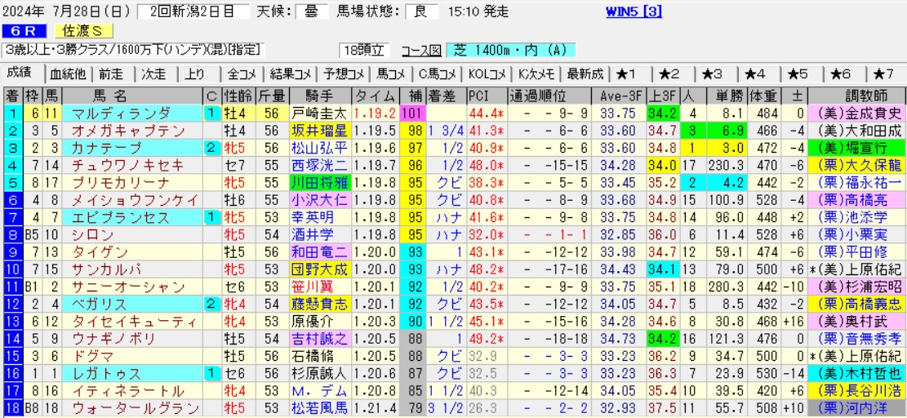907x418 pixels.
Task: Select the 次走 tab
Action: click(x=153, y=73)
